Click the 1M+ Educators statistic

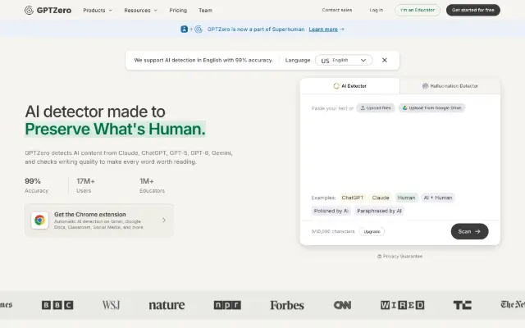coord(152,185)
